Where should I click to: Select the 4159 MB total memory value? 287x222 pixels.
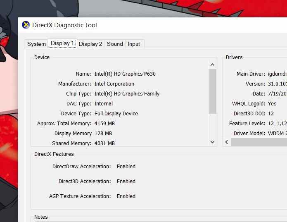tap(104, 124)
